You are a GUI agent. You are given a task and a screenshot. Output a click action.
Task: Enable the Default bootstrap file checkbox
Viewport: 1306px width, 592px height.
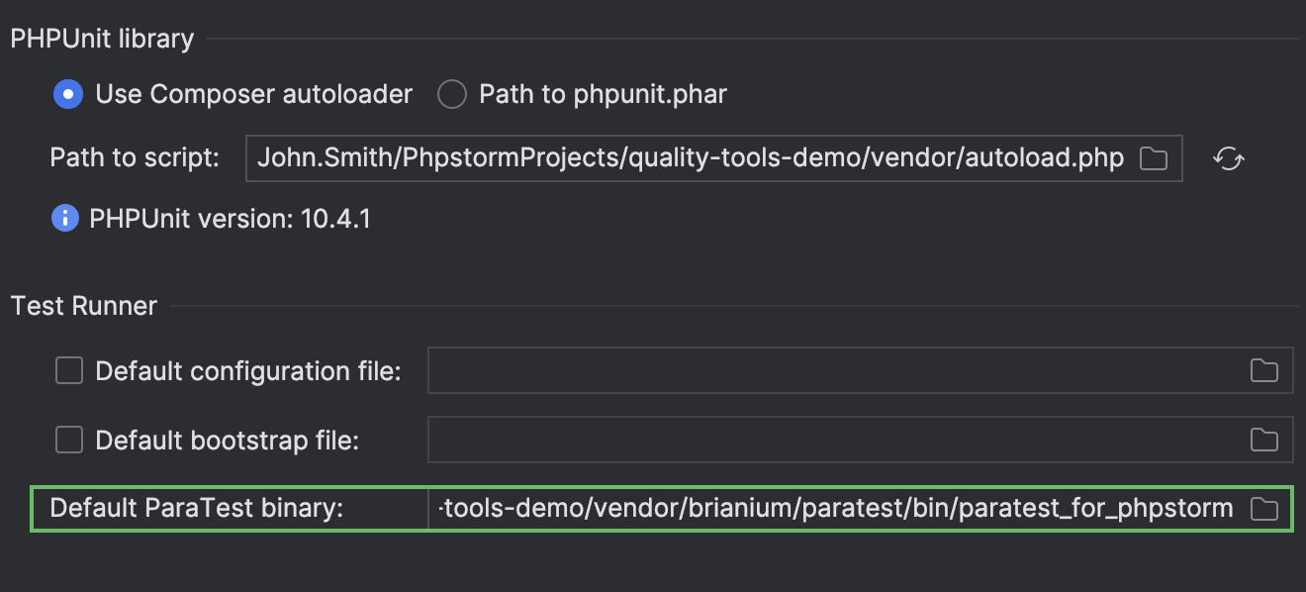(x=69, y=440)
